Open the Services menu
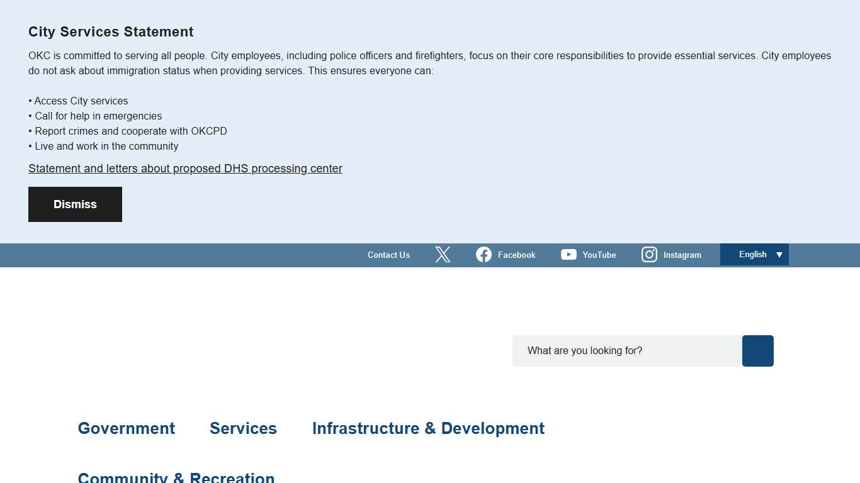Screen dimensions: 860x483 243,428
